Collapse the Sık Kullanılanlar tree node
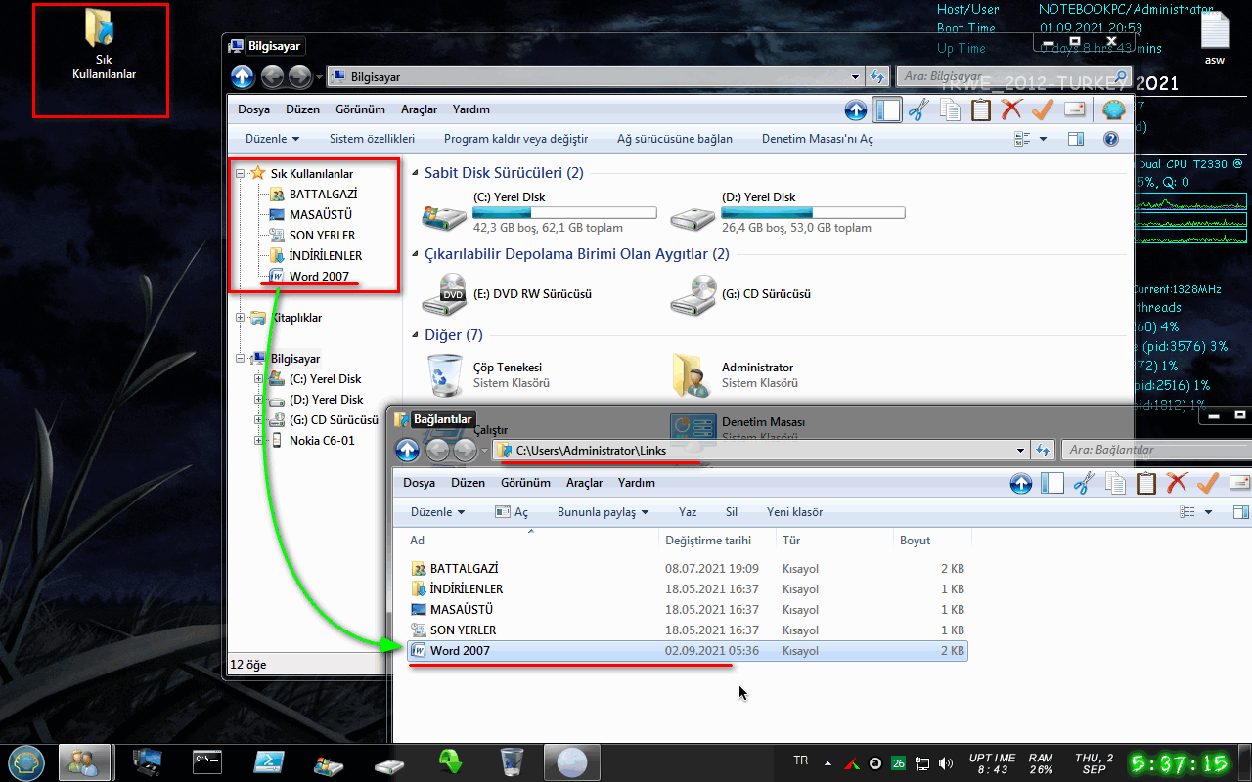 [x=241, y=173]
